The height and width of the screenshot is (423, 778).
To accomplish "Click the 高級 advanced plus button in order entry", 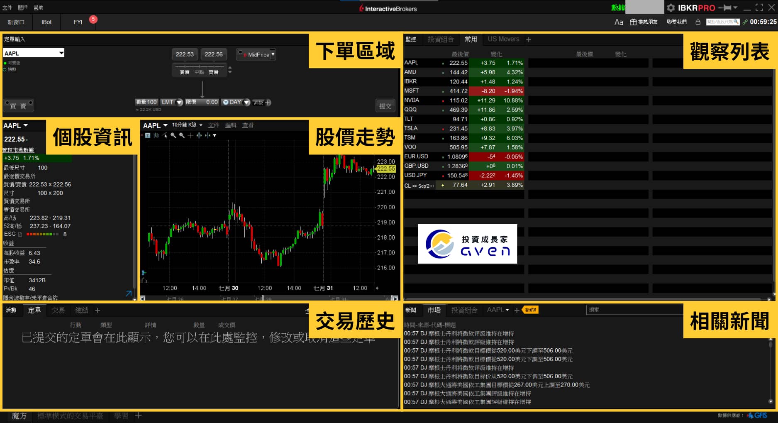I will coord(268,103).
